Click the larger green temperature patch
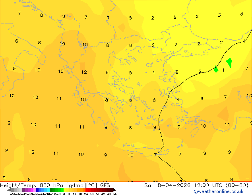The image size is (252, 195). click(x=229, y=62)
